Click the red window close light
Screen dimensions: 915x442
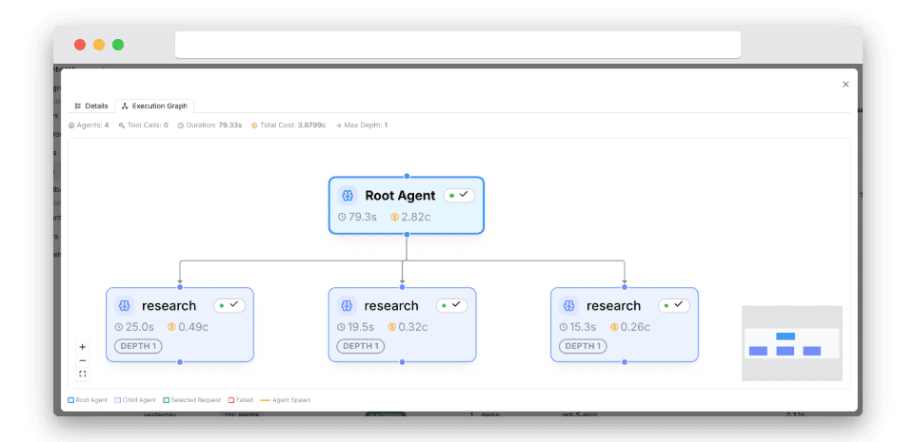[80, 45]
